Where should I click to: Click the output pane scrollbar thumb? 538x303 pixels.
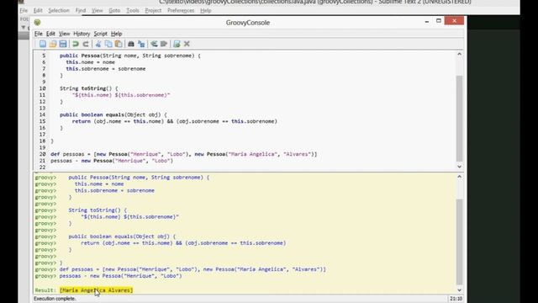tap(460, 242)
